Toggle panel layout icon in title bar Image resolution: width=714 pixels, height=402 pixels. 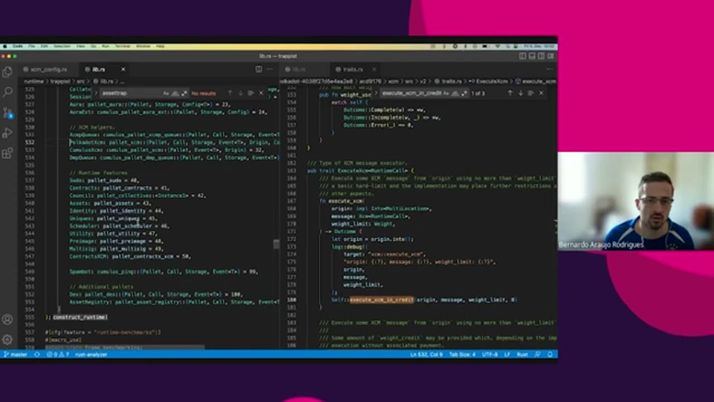click(532, 56)
